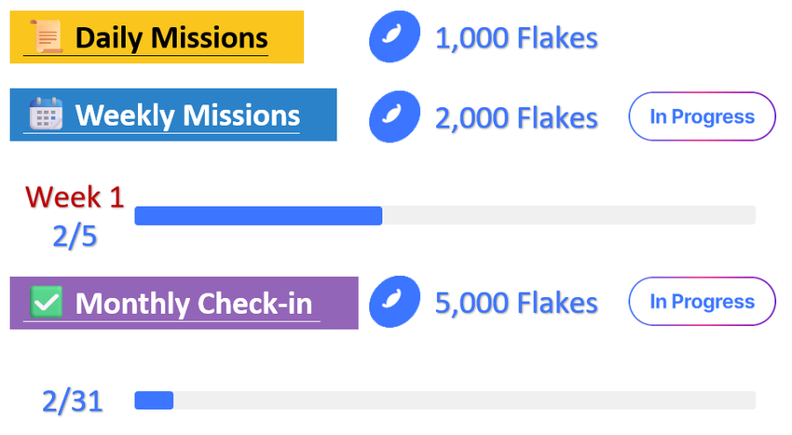
Task: Click the 2/31 monthly check-in counter
Action: (73, 401)
